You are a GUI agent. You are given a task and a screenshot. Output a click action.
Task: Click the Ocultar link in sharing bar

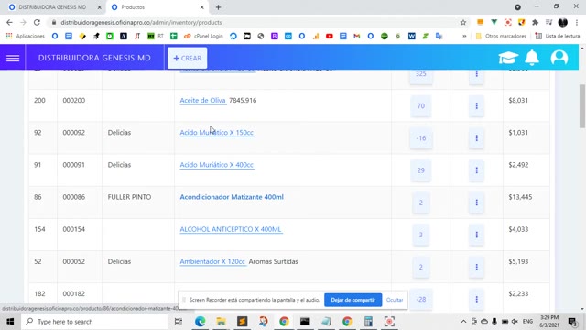[x=395, y=300]
